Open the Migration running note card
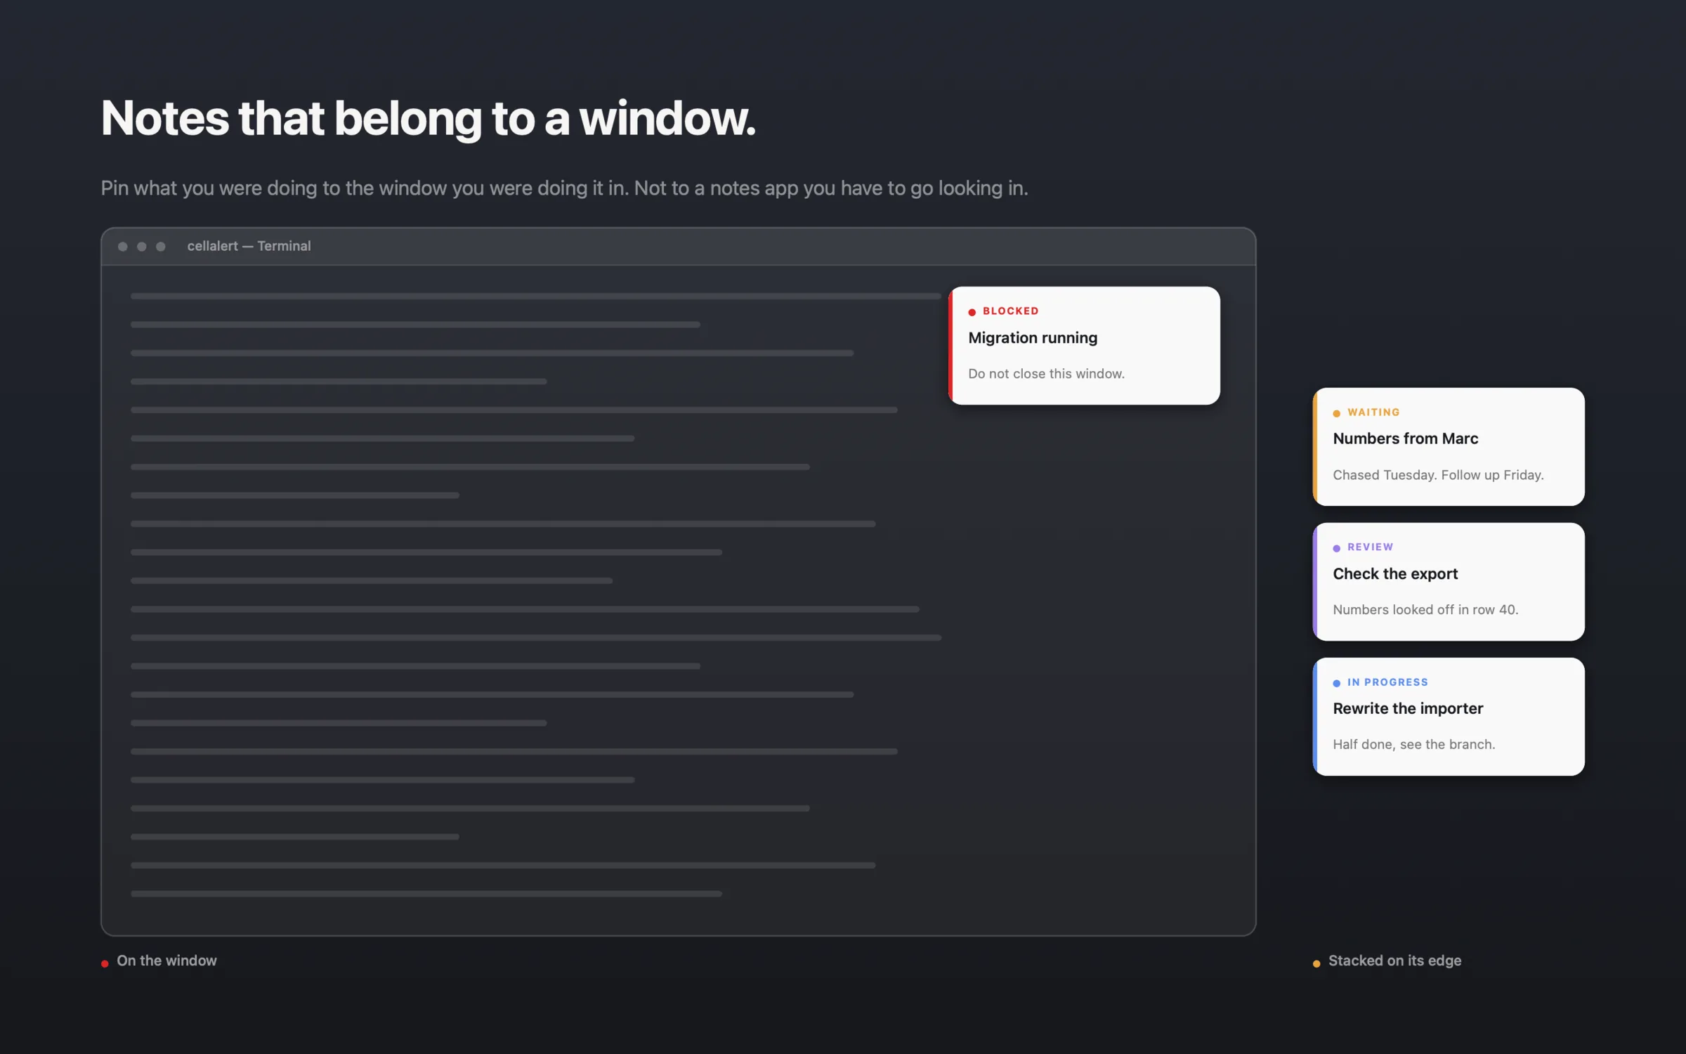This screenshot has width=1686, height=1054. (x=1084, y=345)
